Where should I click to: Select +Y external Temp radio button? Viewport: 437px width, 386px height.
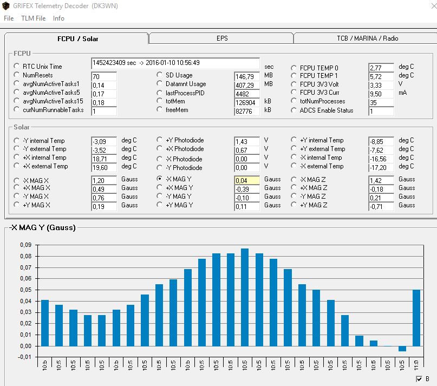[x=293, y=148]
